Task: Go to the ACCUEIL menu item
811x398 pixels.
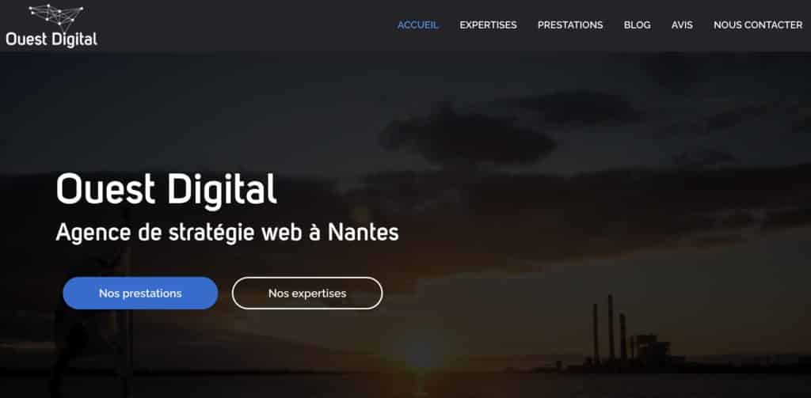Action: 417,25
